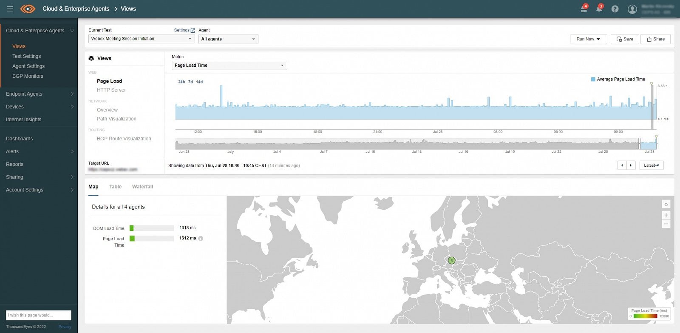
Task: Open the Settings external link icon
Action: point(193,31)
